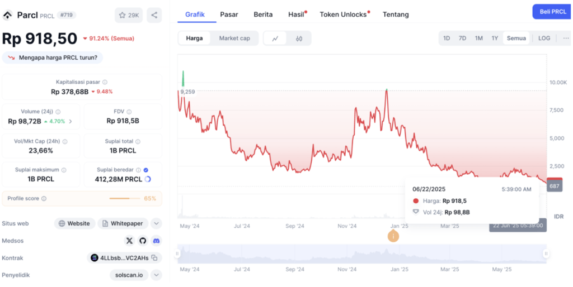The height and width of the screenshot is (287, 573).
Task: Open the Discord social link
Action: [156, 241]
